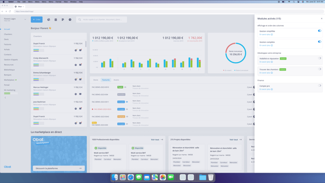This screenshot has width=325, height=183.
Task: Click the browser address bar
Action: [x=169, y=11]
